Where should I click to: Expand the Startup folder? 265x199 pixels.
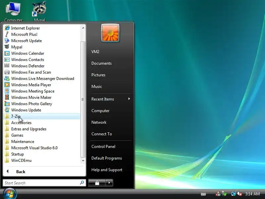(x=42, y=154)
